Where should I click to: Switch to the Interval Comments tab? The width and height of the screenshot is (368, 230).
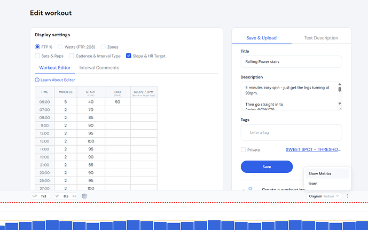99,68
